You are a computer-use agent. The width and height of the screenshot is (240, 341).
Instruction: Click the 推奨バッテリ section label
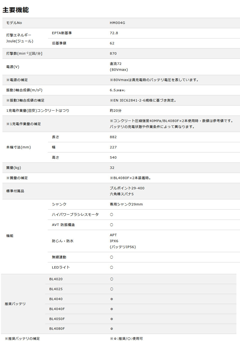coord(16,304)
